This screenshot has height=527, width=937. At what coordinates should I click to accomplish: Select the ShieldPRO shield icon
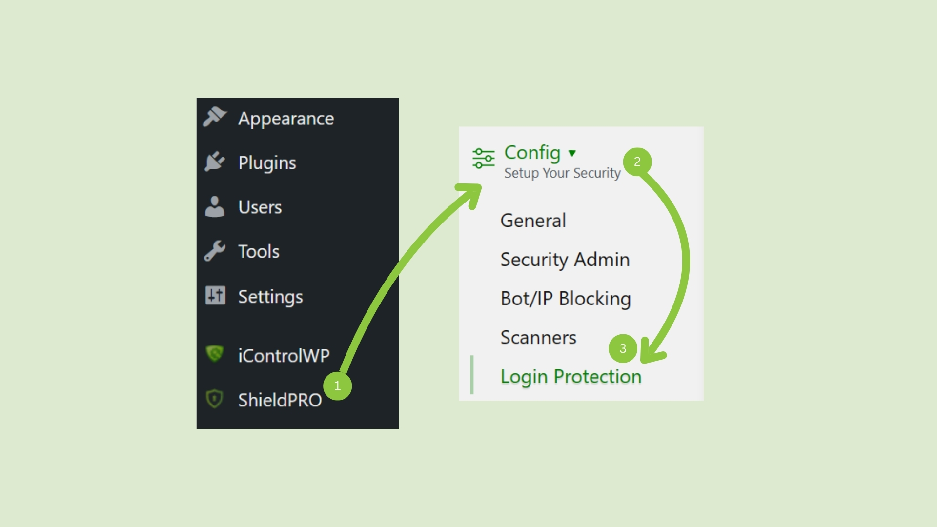click(x=215, y=400)
